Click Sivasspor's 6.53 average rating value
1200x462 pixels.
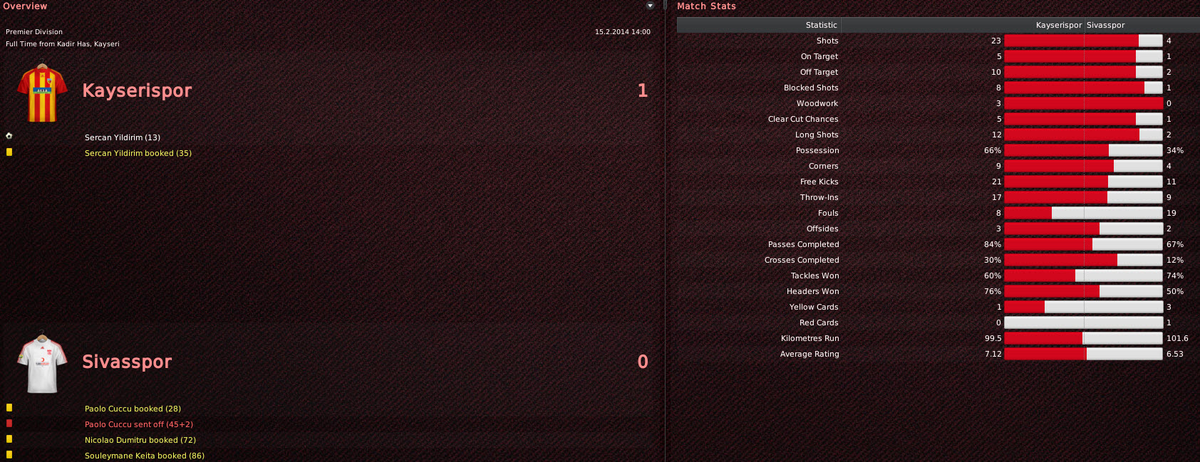coord(1175,354)
